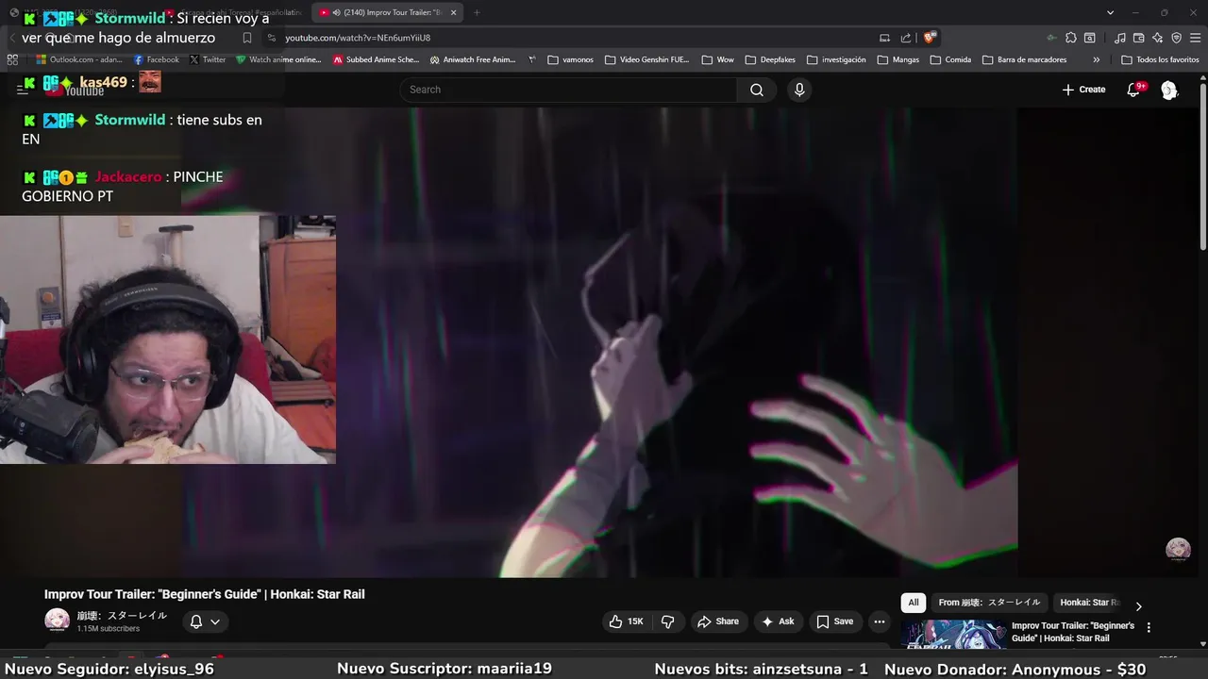The height and width of the screenshot is (679, 1208).
Task: Open the vamonos bookmark folder
Action: (x=570, y=59)
